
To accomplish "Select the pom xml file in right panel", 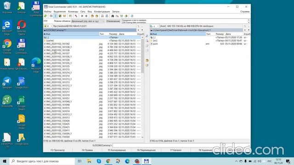I will [200, 44].
